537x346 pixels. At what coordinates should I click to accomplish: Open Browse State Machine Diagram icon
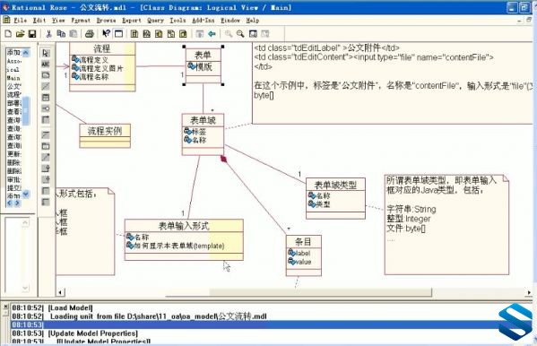tap(171, 33)
